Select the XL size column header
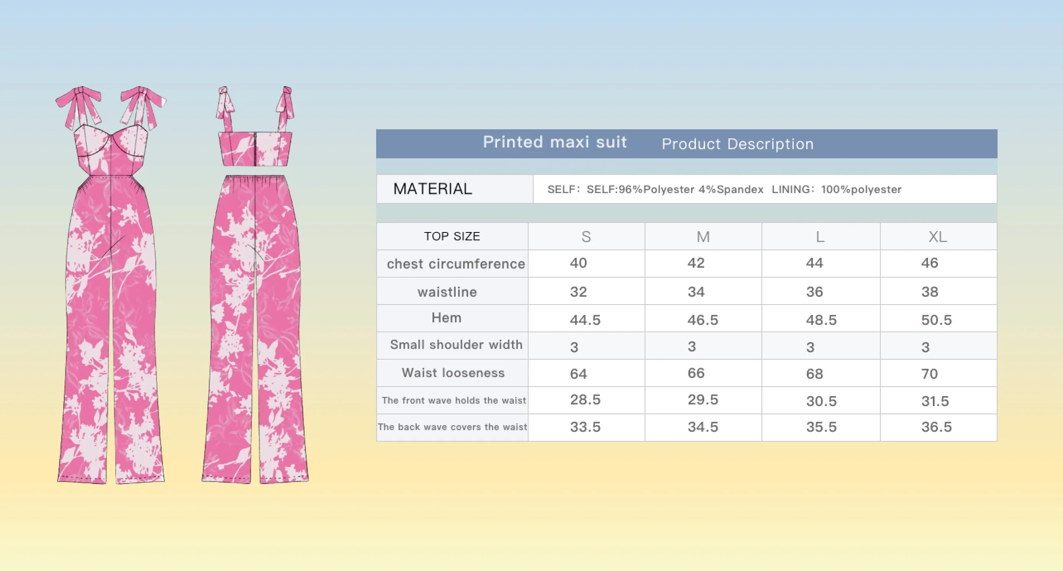 937,237
